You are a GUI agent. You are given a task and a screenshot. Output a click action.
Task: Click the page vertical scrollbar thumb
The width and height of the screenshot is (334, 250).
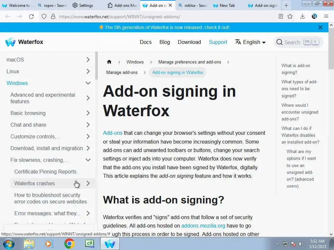331,49
